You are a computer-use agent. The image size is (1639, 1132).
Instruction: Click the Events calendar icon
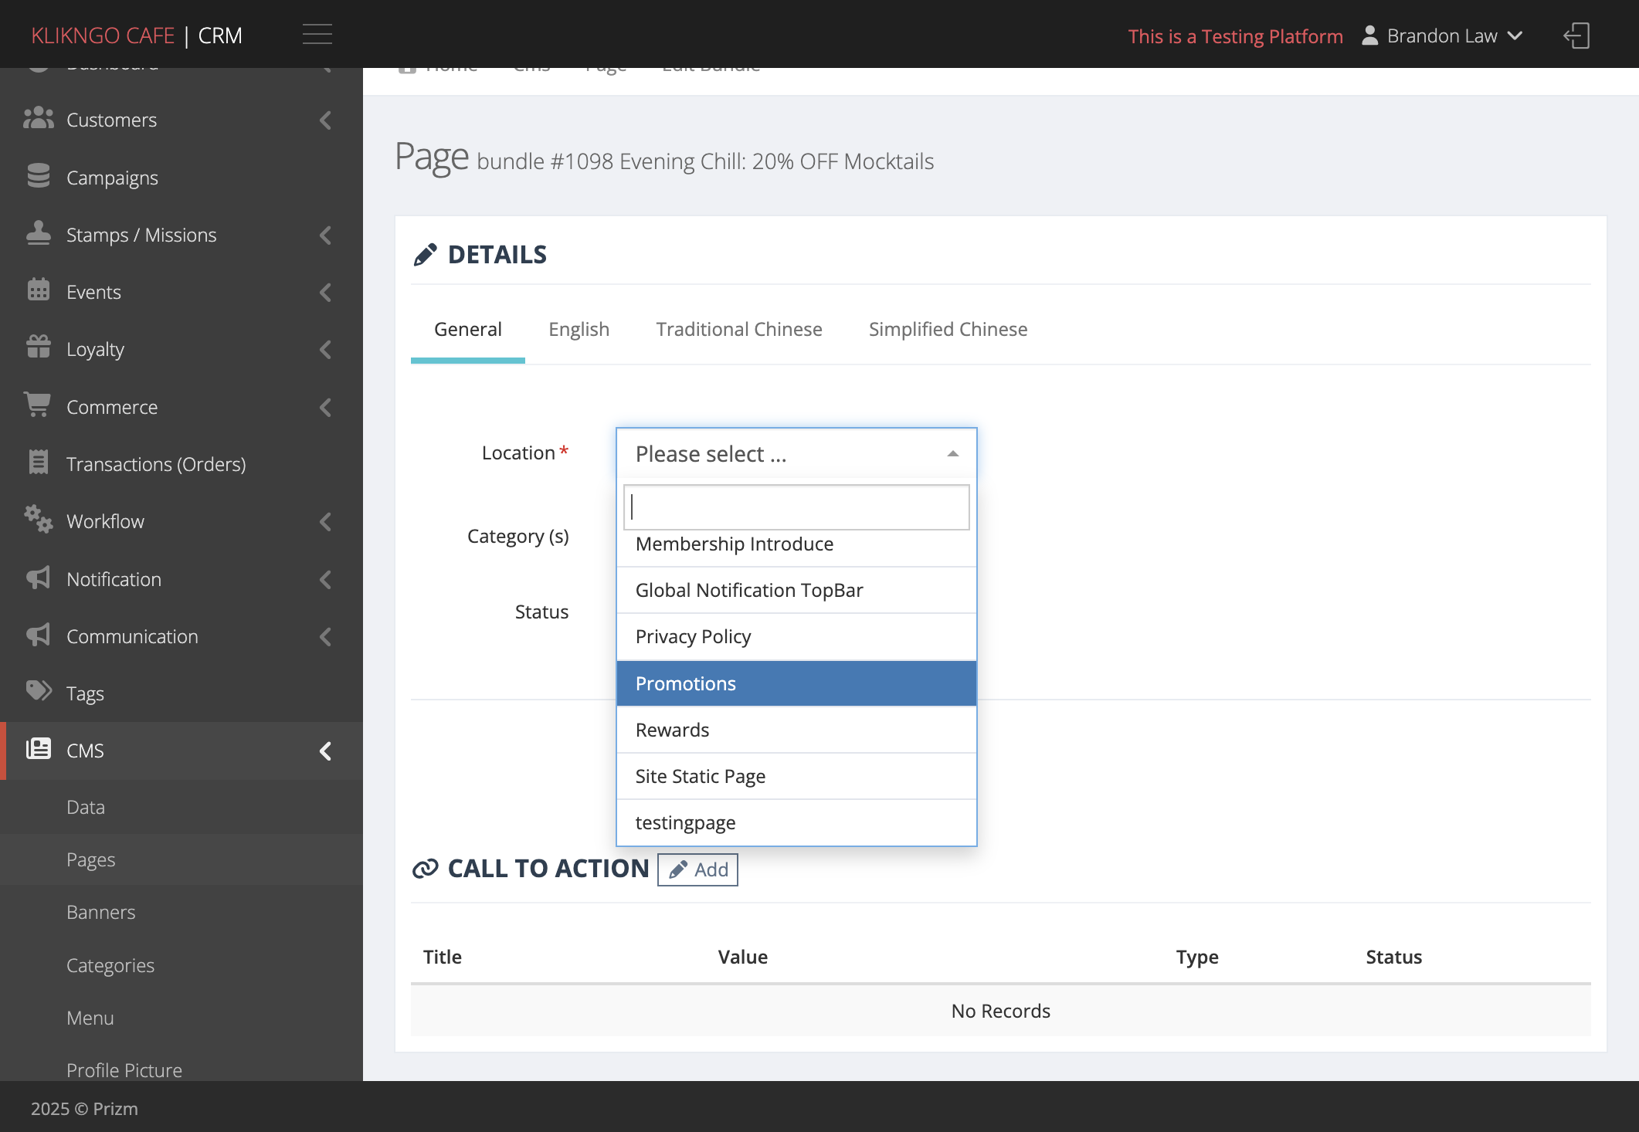(38, 290)
